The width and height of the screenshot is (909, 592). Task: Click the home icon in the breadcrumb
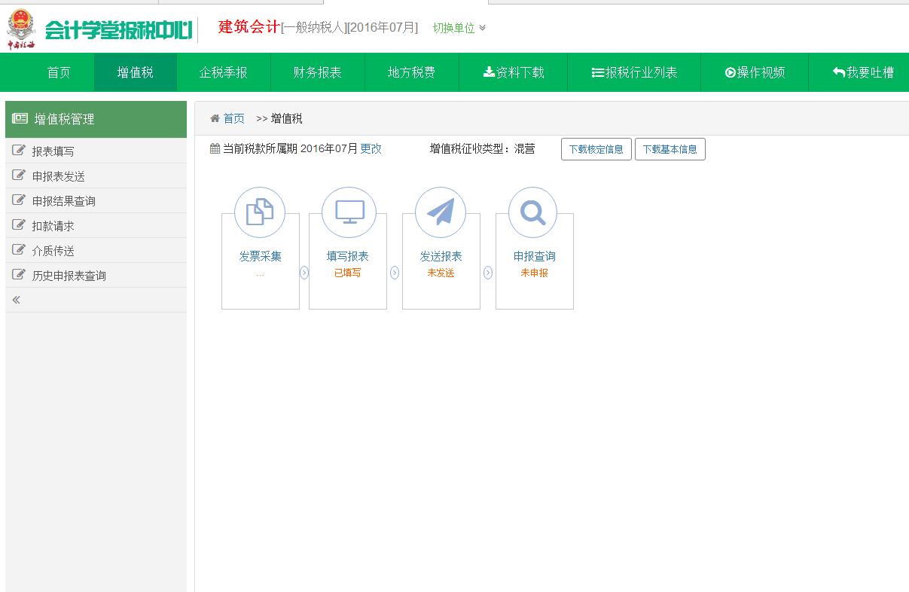pyautogui.click(x=215, y=118)
